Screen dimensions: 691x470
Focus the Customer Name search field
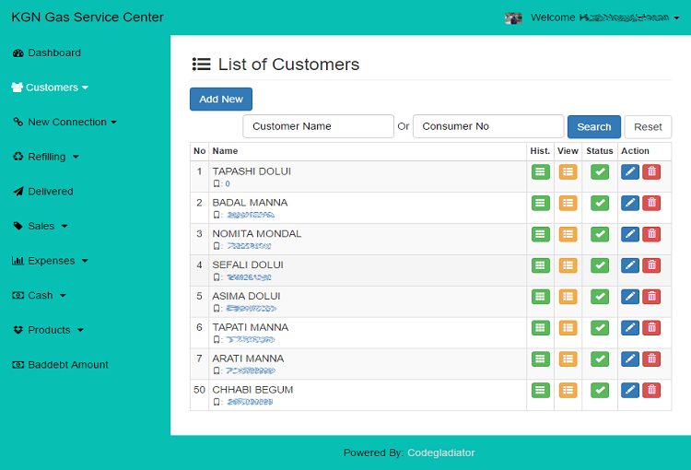click(x=318, y=126)
